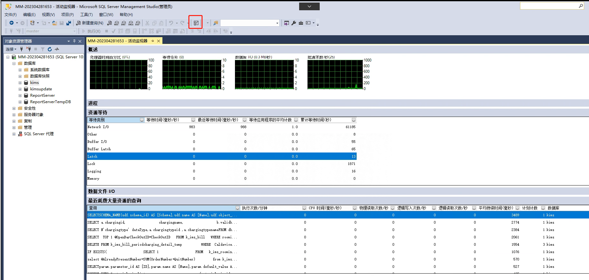This screenshot has height=280, width=589.
Task: Select the ReportServer database in tree
Action: pos(42,95)
